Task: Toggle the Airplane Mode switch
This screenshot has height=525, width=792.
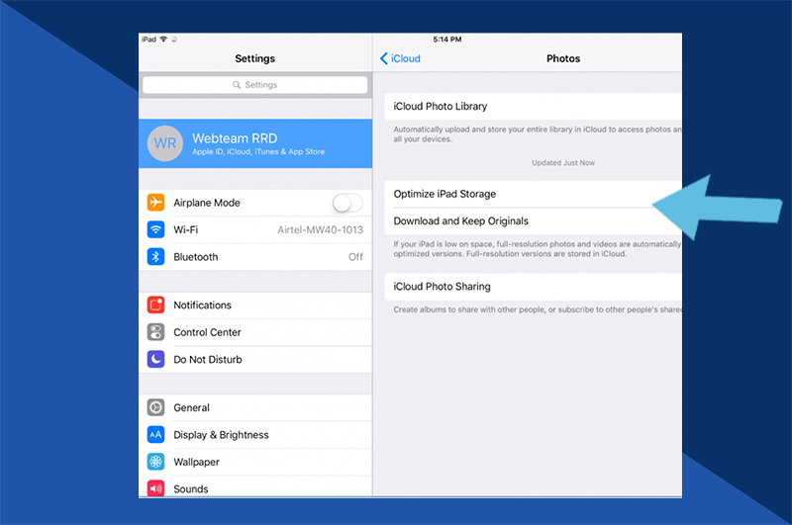Action: (347, 203)
